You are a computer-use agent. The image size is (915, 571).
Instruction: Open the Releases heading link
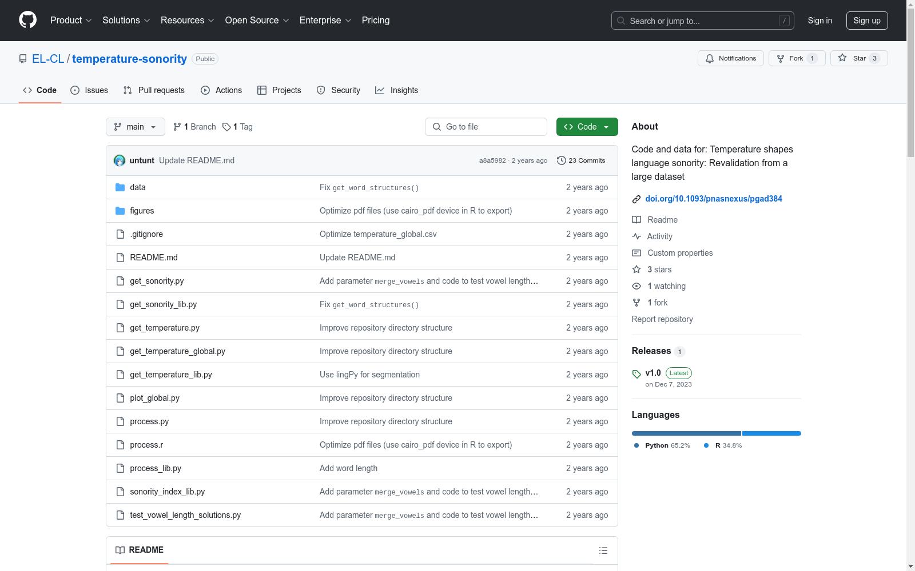[651, 351]
